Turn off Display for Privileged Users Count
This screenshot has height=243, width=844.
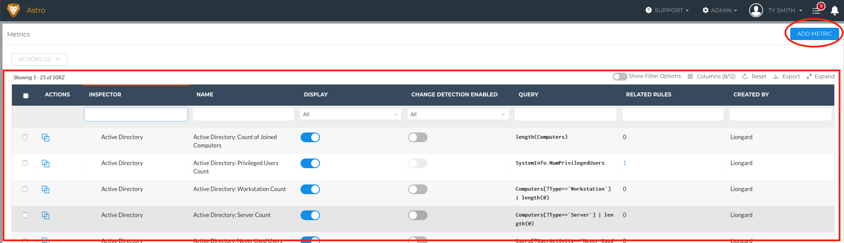(x=310, y=163)
